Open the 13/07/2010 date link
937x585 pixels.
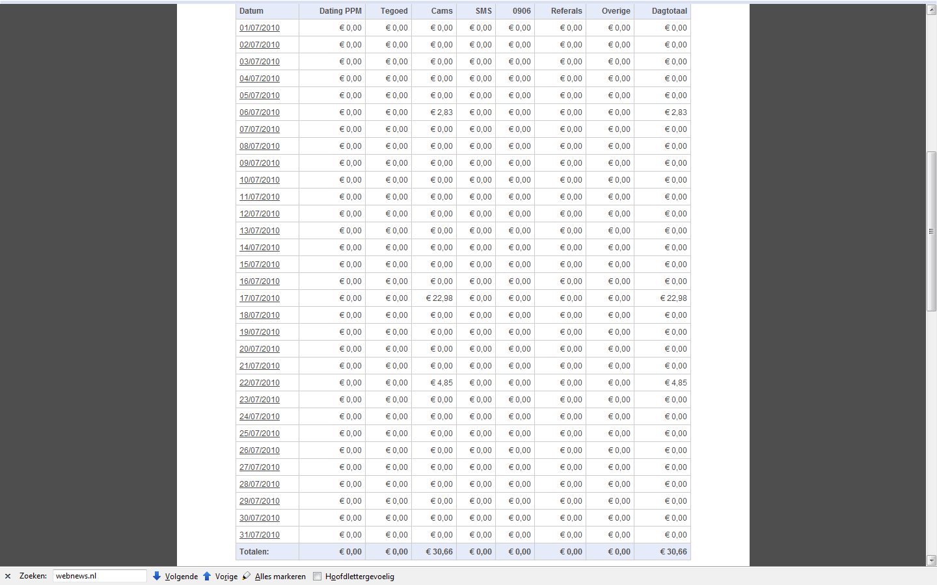coord(260,231)
